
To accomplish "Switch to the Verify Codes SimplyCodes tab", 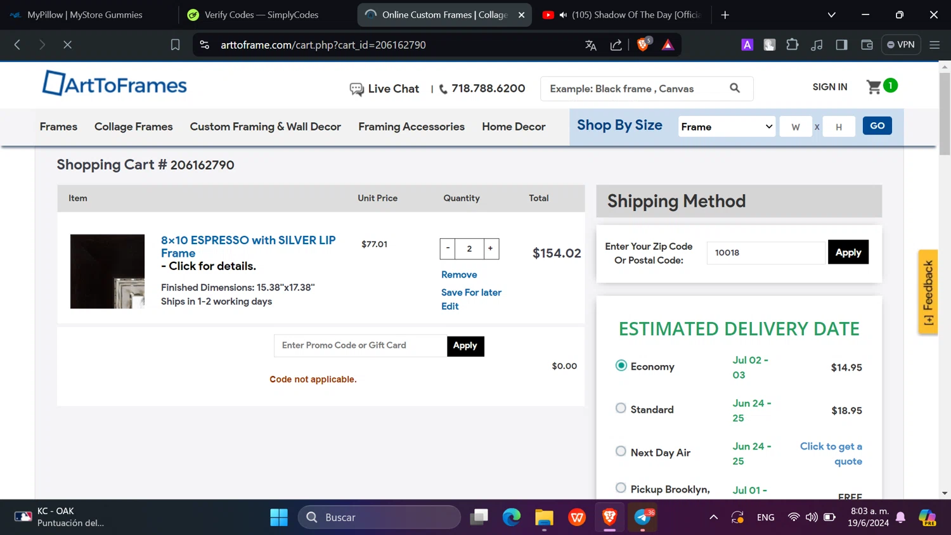I will pos(261,15).
